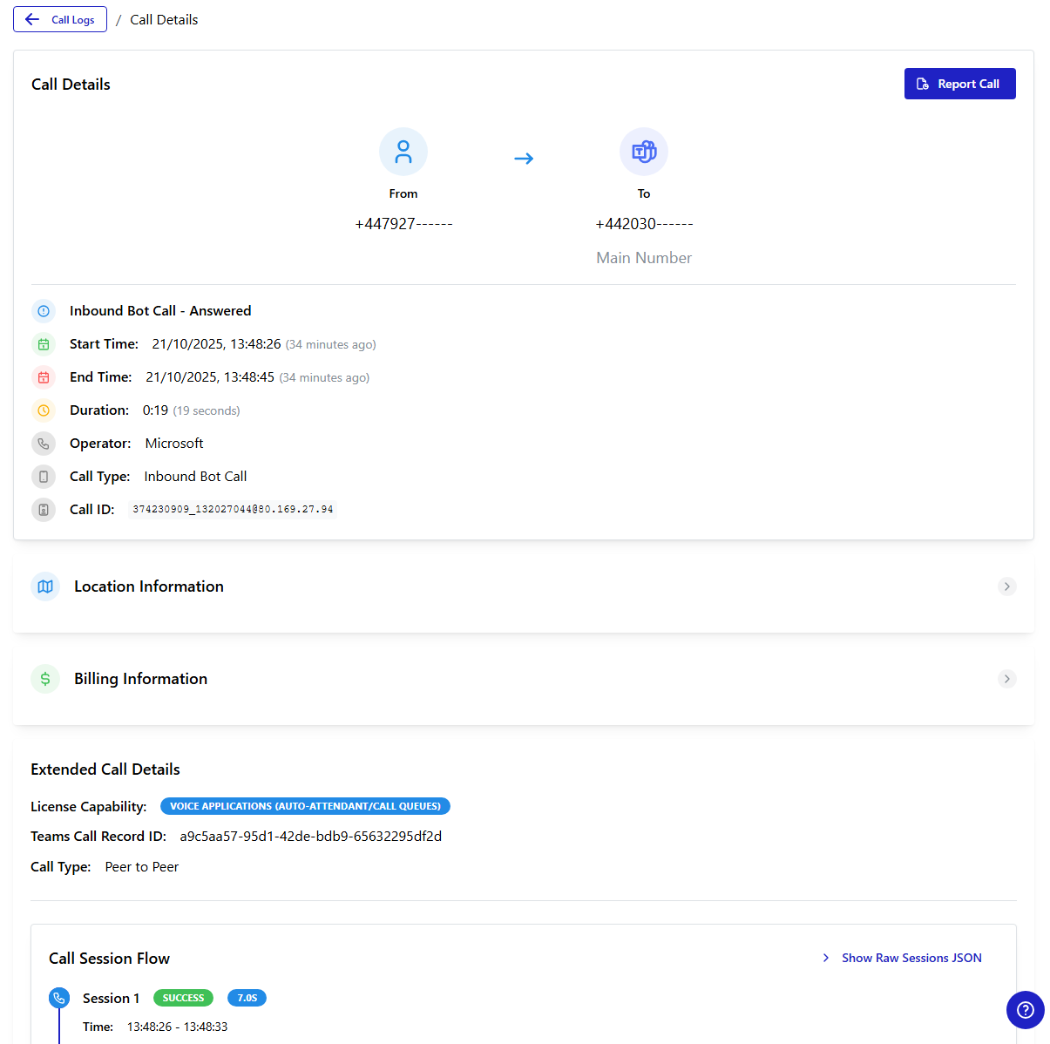
Task: Click the Call ID code value
Action: (x=233, y=510)
